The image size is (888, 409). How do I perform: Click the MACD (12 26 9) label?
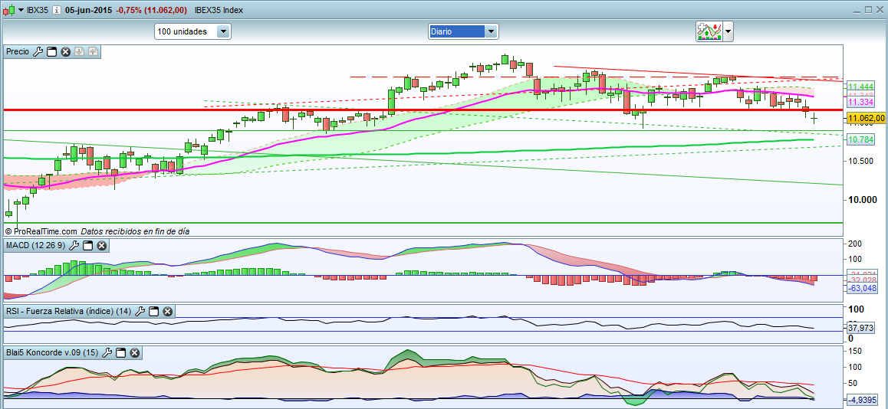pyautogui.click(x=36, y=246)
